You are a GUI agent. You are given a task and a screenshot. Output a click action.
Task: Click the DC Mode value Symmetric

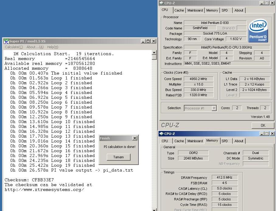(x=256, y=158)
